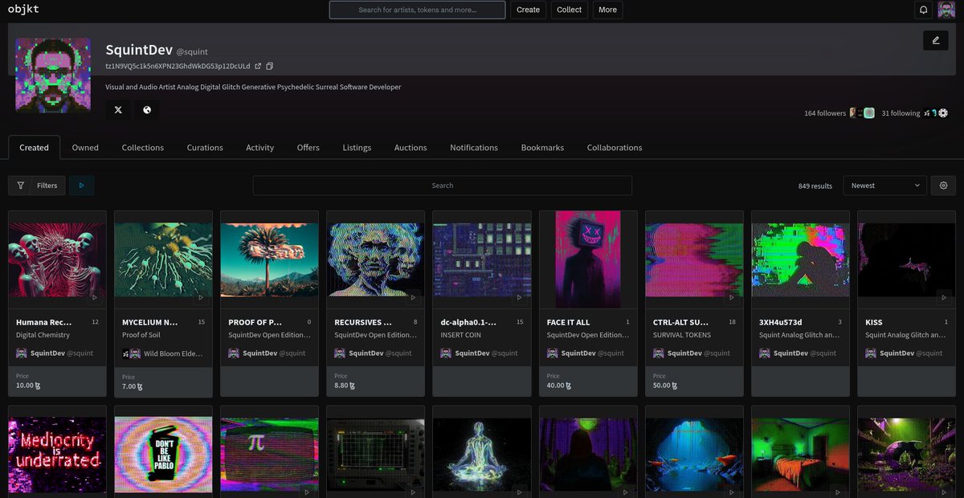Click SquintDev avatar on Humana Rec... card
Viewport: 964px width, 498px height.
(x=22, y=353)
